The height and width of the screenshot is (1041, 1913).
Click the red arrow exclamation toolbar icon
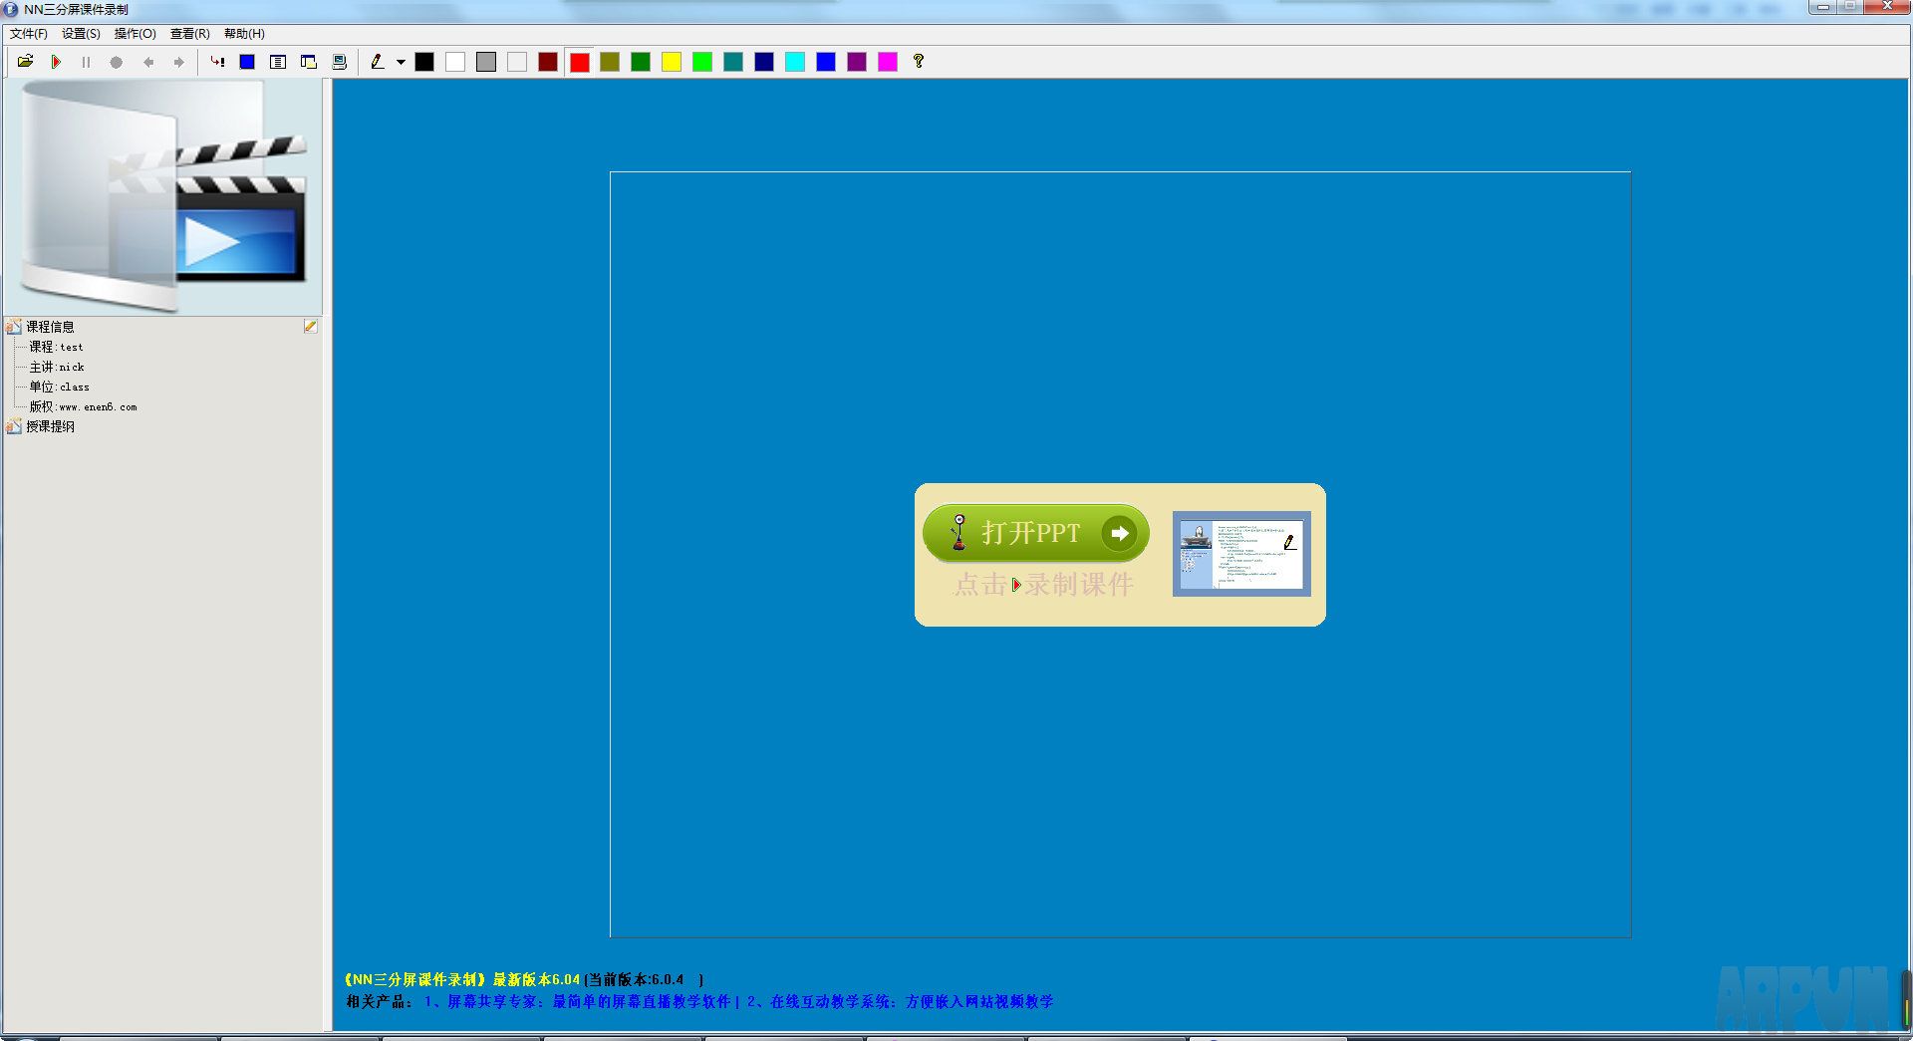point(217,62)
